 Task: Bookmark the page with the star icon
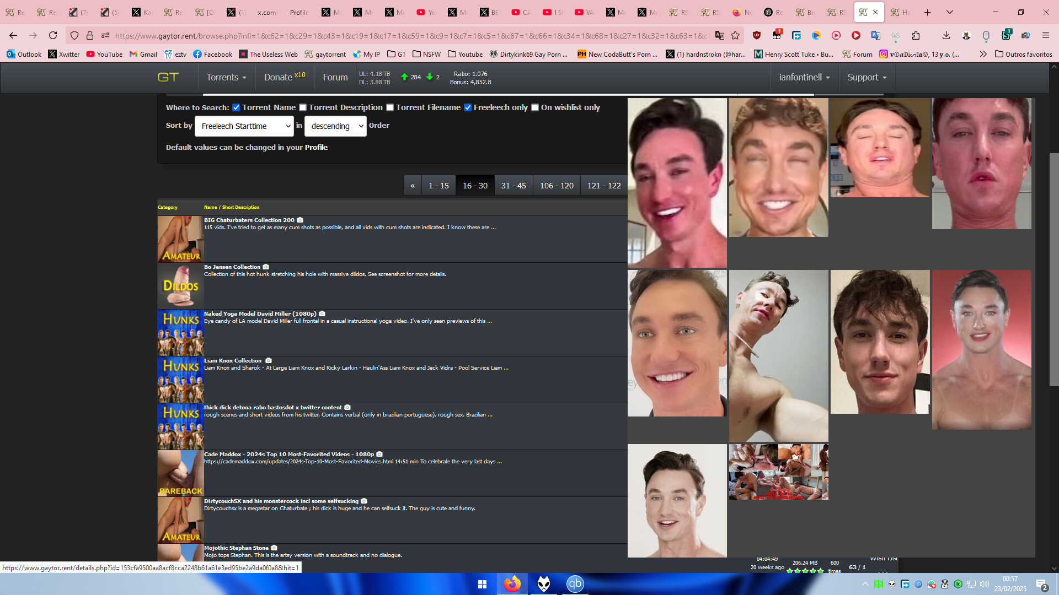[x=736, y=35]
